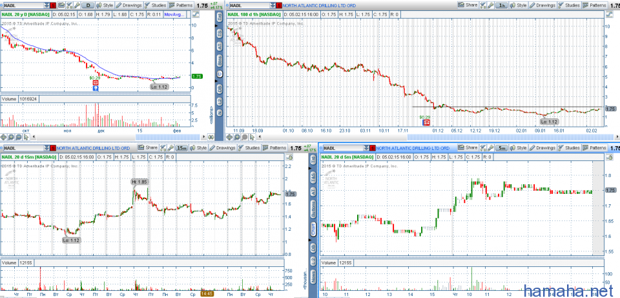This screenshot has width=620, height=298.
Task: Open Studies menu on the 5m chart
Action: pos(568,148)
